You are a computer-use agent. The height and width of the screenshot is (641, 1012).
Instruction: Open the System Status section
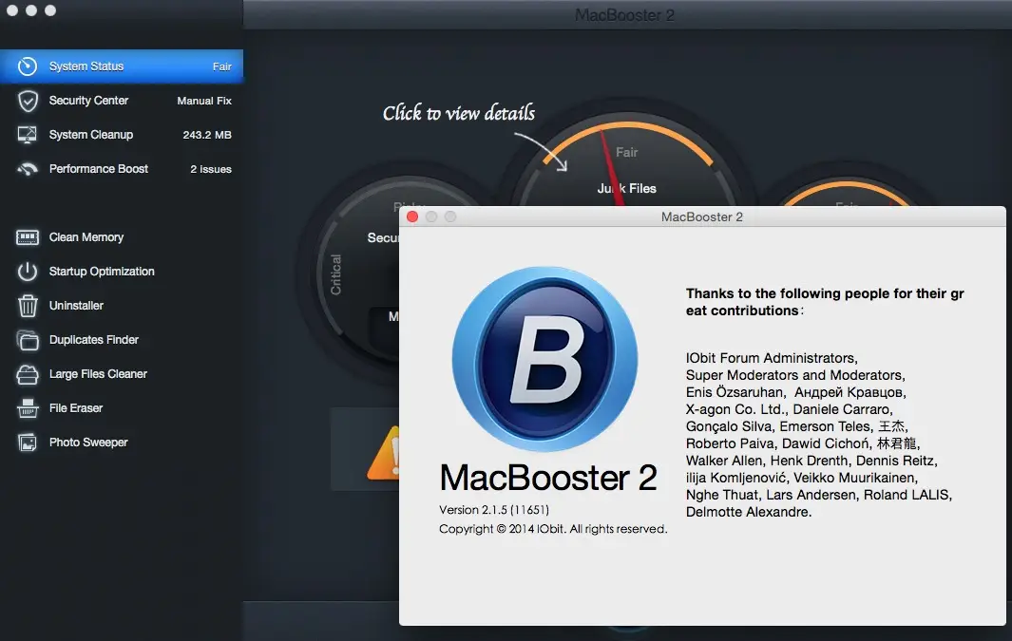(x=122, y=66)
